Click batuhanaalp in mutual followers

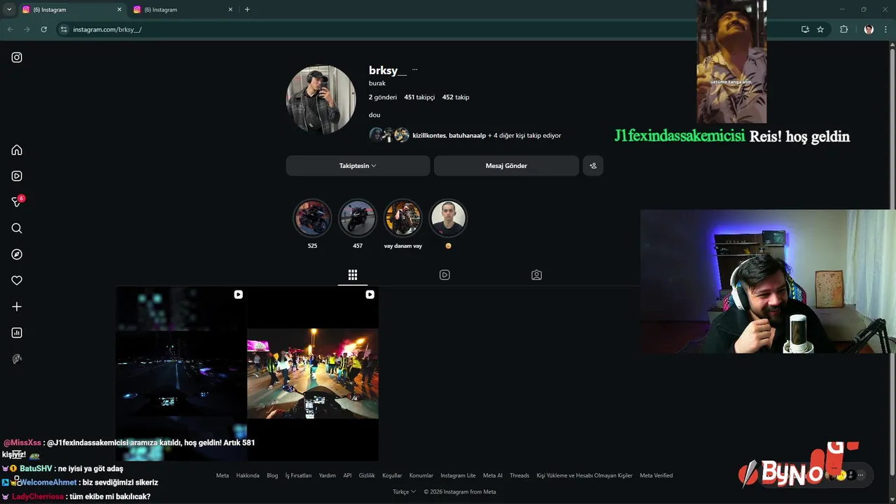pyautogui.click(x=467, y=136)
